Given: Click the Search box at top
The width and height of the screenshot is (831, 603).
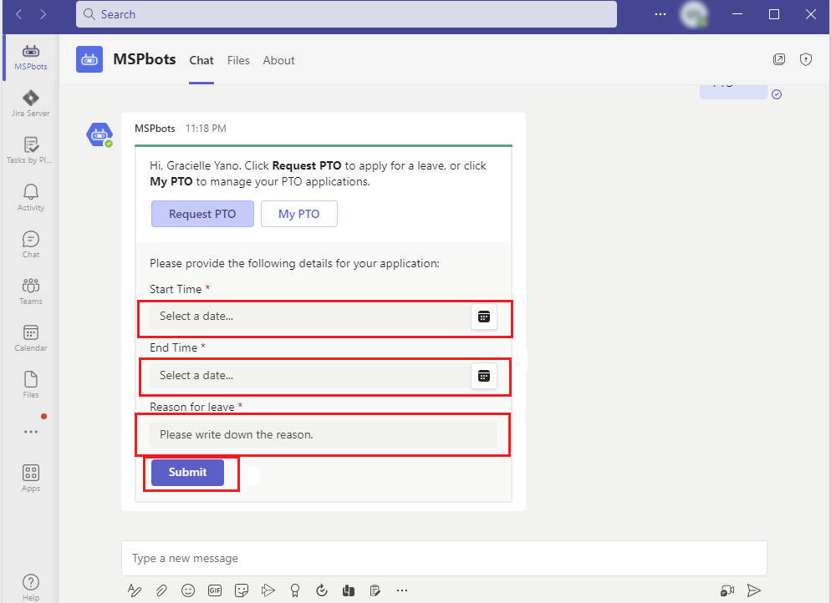Looking at the screenshot, I should click(x=346, y=14).
